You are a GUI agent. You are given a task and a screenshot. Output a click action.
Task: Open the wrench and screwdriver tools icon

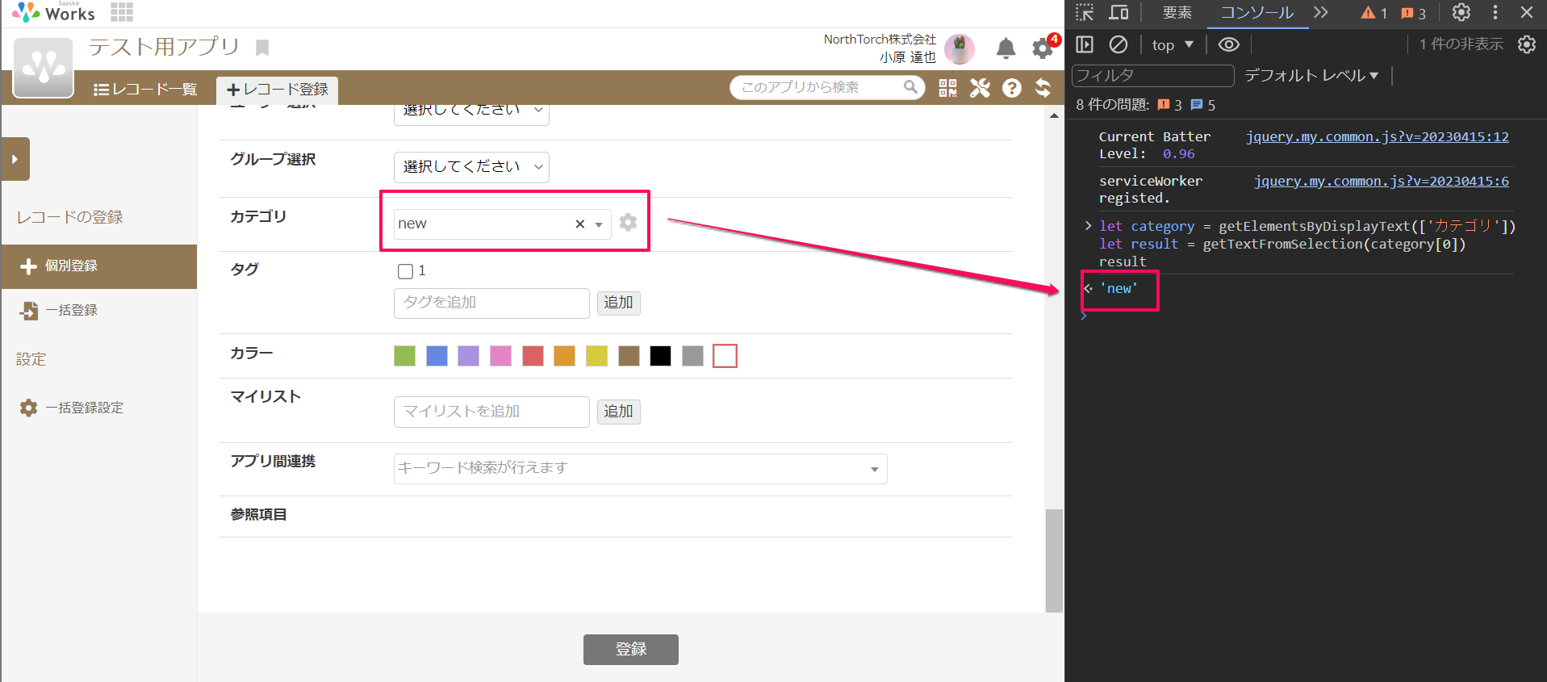(980, 88)
